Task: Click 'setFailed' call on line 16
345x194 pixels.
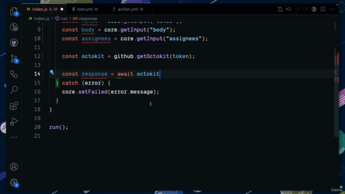Action: [x=93, y=92]
